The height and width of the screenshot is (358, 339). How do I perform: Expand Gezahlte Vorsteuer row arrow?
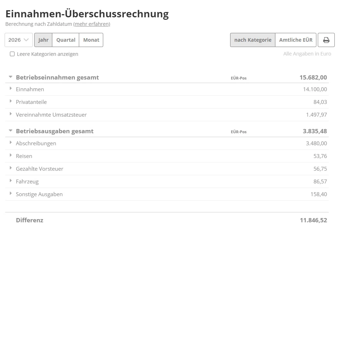[x=11, y=168]
